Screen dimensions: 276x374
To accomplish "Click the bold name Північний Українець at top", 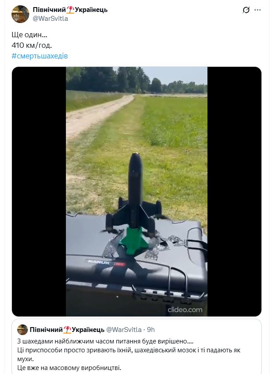I will [x=70, y=10].
